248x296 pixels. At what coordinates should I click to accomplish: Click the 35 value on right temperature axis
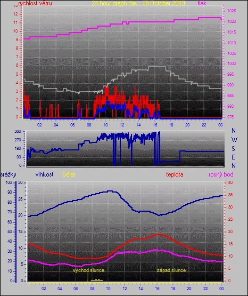(x=230, y=195)
